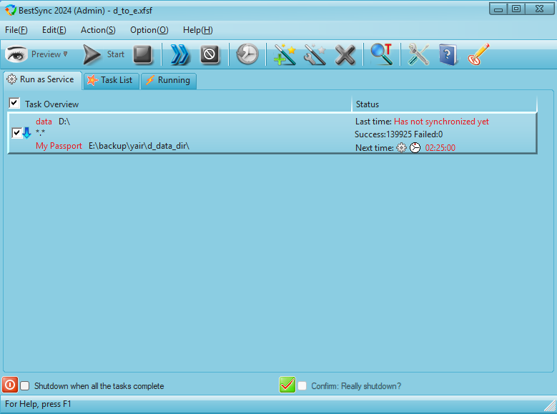
Task: Click the edit task wrench-wand icon
Action: [315, 54]
